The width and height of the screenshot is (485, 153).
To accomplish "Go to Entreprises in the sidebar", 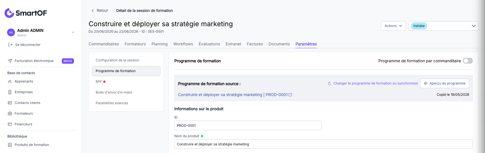I will pos(24,92).
